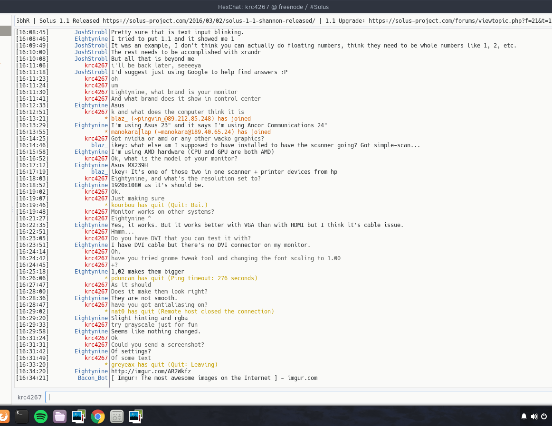
Task: Click blaz_ nick at 16:14:46
Action: (x=99, y=145)
